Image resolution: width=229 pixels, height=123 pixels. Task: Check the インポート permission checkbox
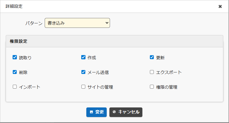coord(15,87)
